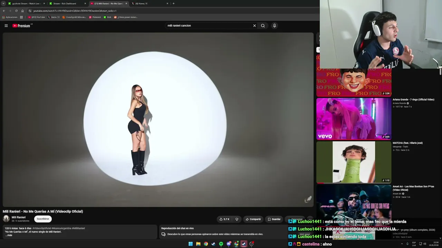442x248 pixels.
Task: Open the Inicio / X bookmark
Action: 54,17
